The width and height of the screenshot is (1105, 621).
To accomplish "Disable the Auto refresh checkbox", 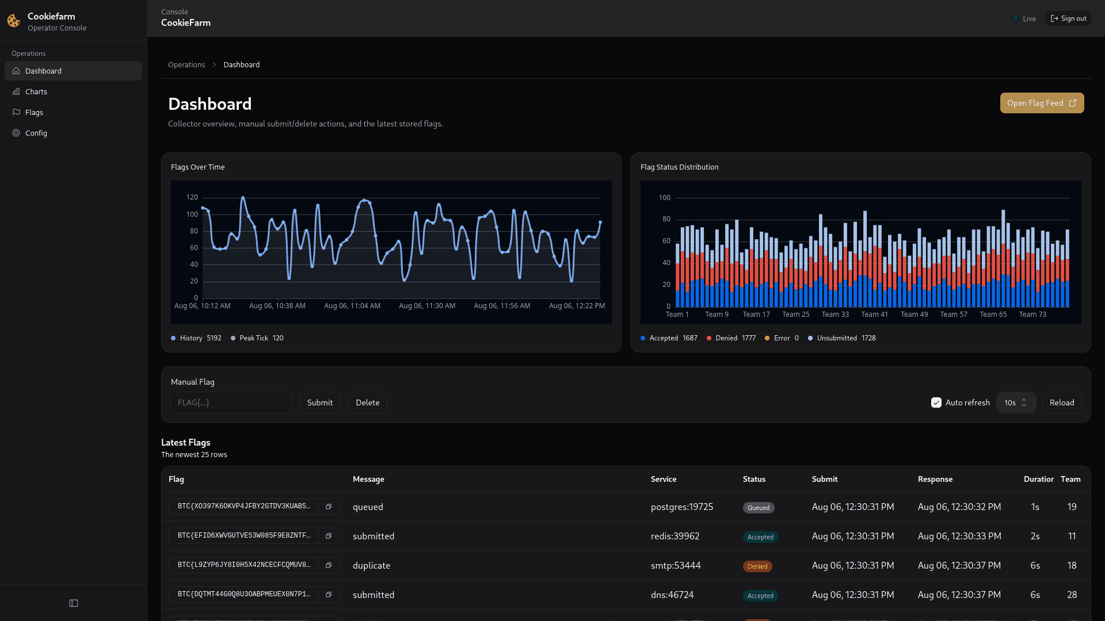I will (x=936, y=402).
